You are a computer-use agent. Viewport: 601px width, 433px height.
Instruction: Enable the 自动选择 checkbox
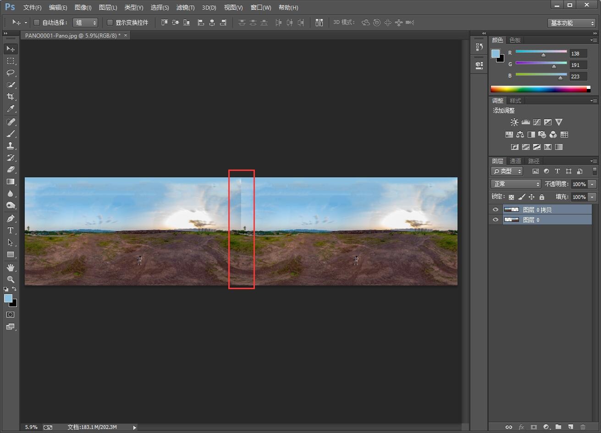coord(37,22)
